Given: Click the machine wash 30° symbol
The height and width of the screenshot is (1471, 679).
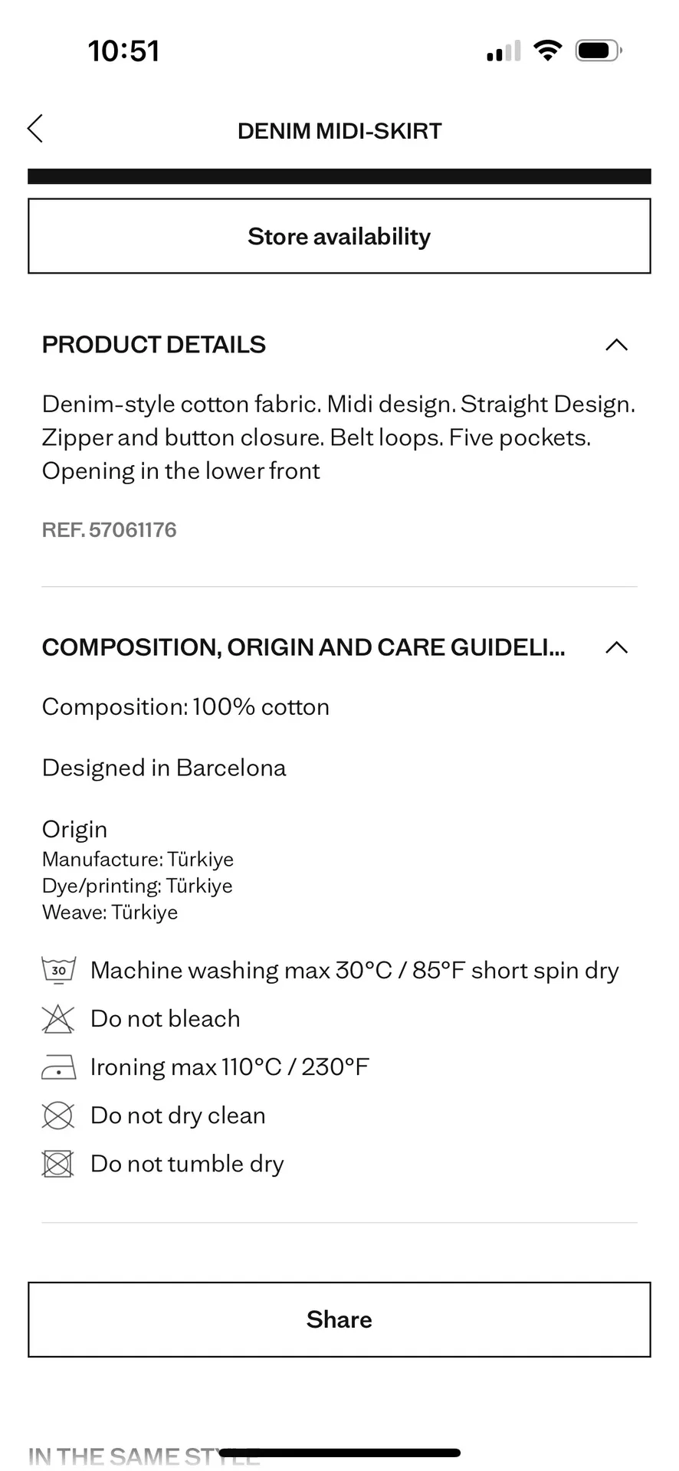Looking at the screenshot, I should click(58, 970).
